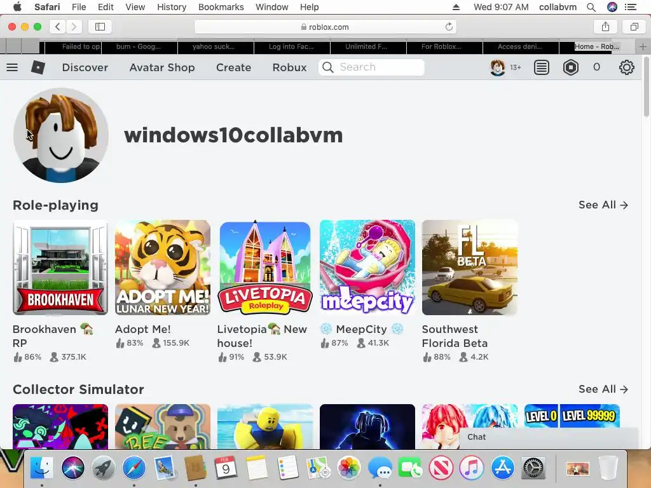Click the small avatar headshot in navbar
The image size is (651, 488).
click(497, 67)
